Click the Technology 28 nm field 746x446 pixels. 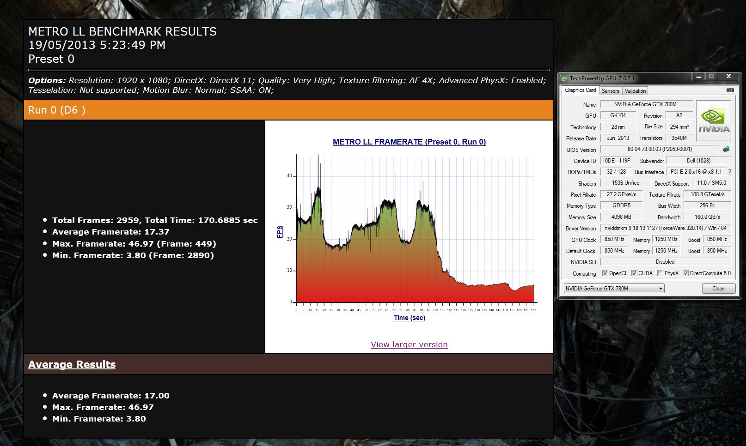click(x=618, y=127)
